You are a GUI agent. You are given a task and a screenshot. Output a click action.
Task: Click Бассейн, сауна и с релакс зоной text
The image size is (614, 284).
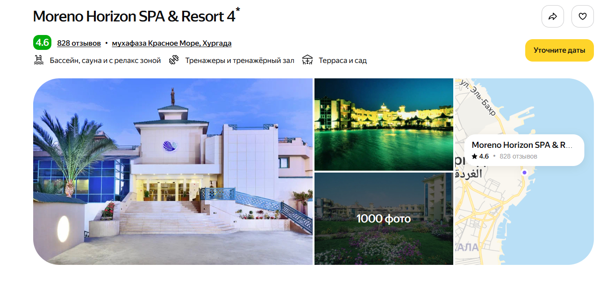point(105,61)
